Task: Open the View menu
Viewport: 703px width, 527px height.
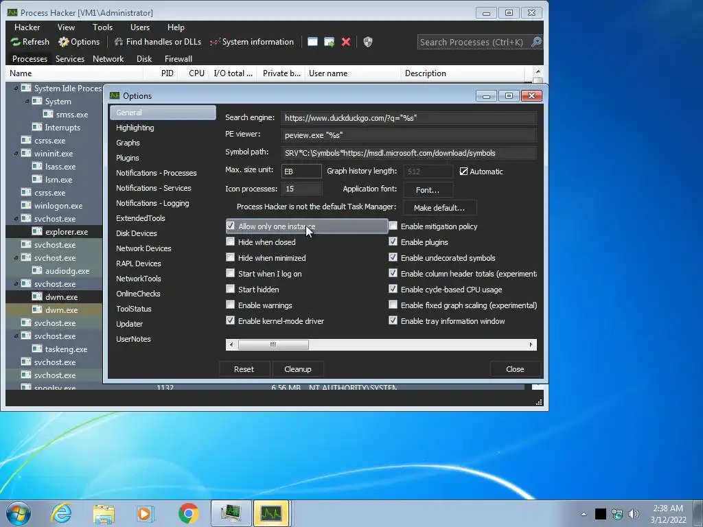Action: click(x=66, y=27)
